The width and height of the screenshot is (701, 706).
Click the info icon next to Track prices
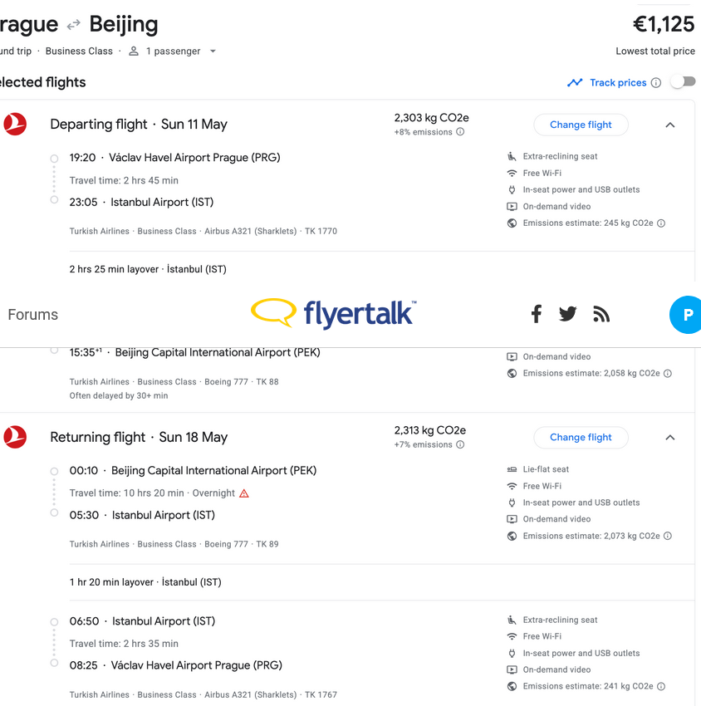(656, 83)
